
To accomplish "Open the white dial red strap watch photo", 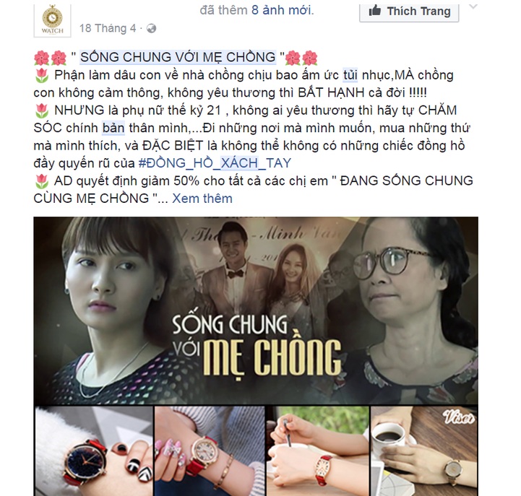I will point(210,451).
